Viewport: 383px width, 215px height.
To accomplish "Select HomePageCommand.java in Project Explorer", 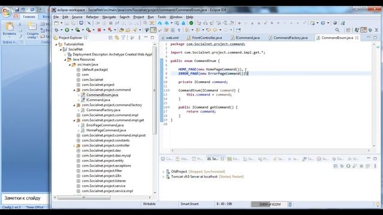I will click(x=106, y=130).
